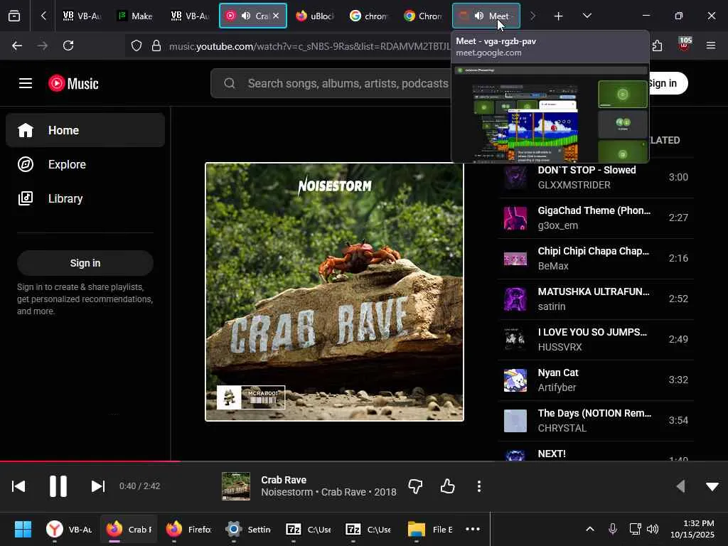728x546 pixels.
Task: Open the Noisestorm artist link in player bar
Action: coord(287,492)
